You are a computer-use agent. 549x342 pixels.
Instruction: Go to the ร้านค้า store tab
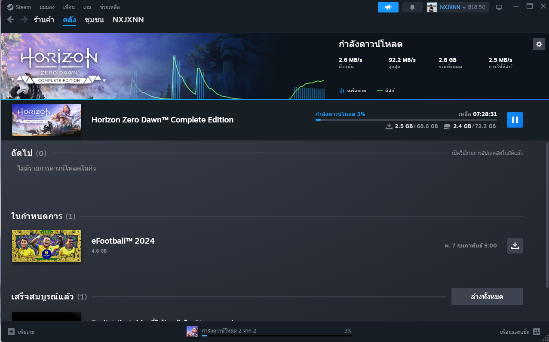44,20
